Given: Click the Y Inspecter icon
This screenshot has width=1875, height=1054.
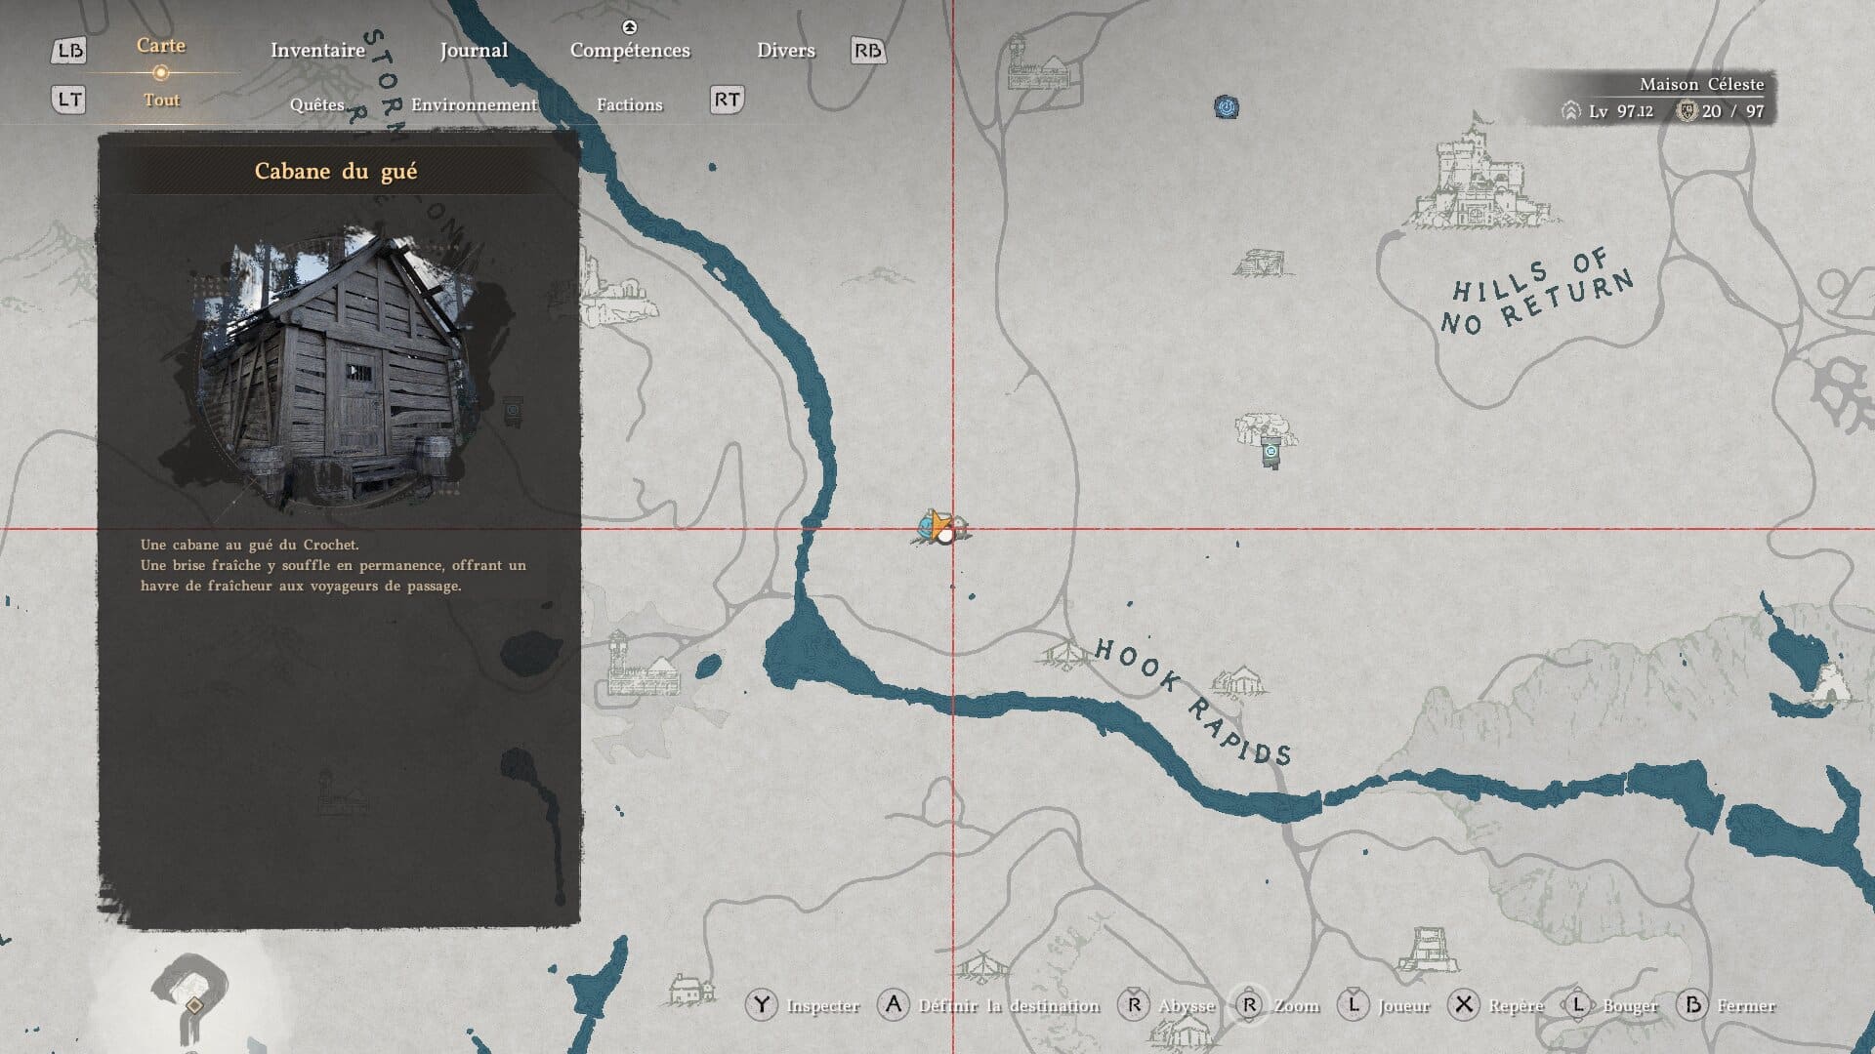Looking at the screenshot, I should point(761,1005).
